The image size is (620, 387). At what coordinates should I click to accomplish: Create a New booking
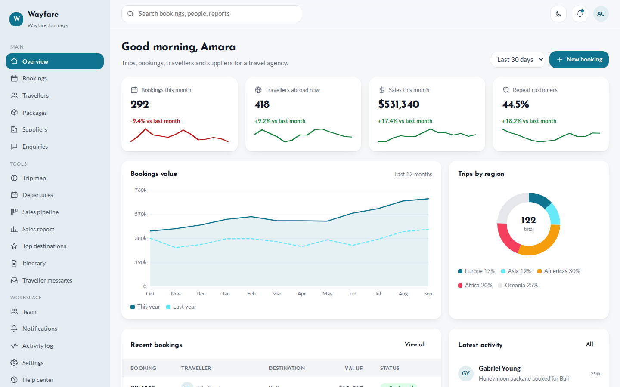(579, 60)
